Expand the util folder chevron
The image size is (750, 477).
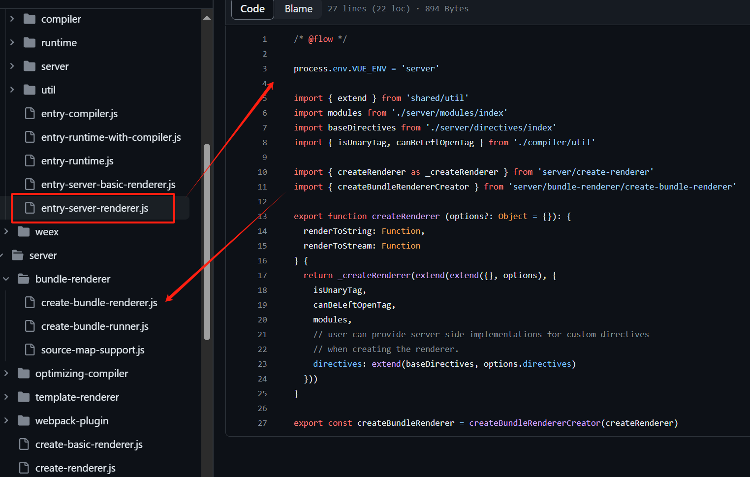click(x=12, y=90)
